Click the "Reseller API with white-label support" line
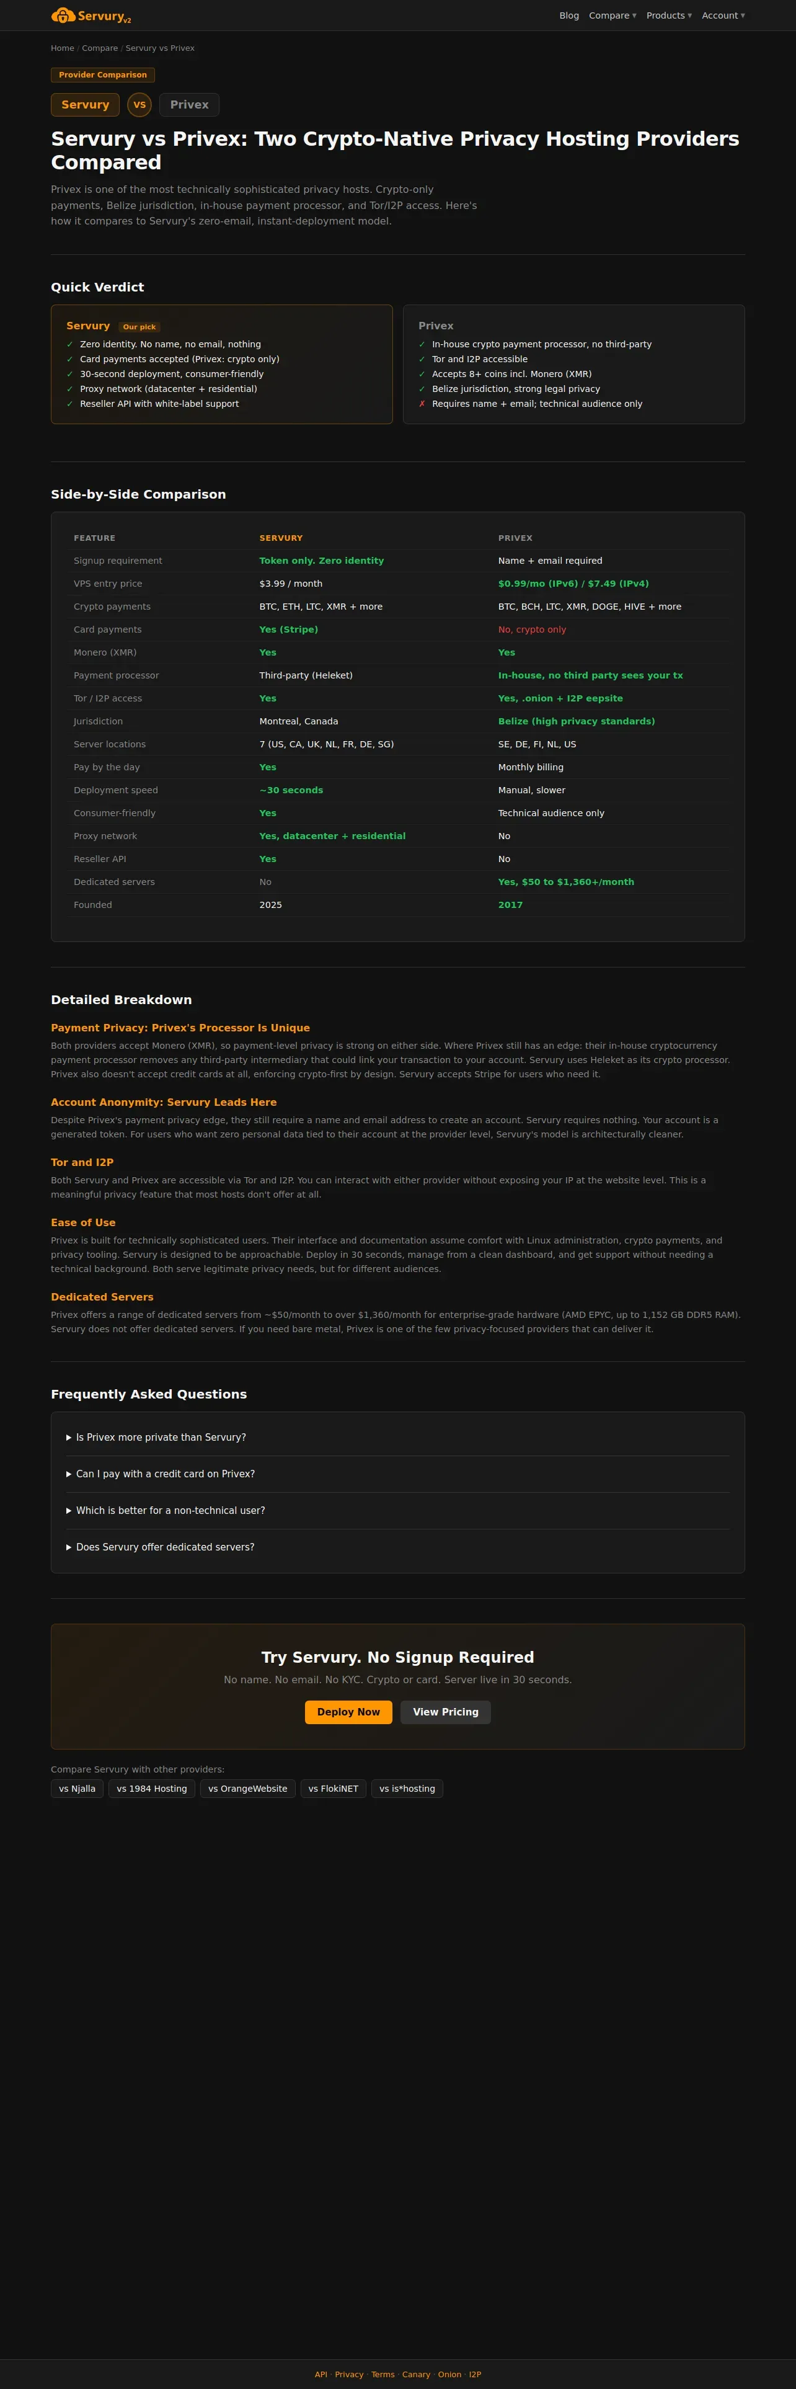Screen dimensions: 796x2389 tap(159, 404)
